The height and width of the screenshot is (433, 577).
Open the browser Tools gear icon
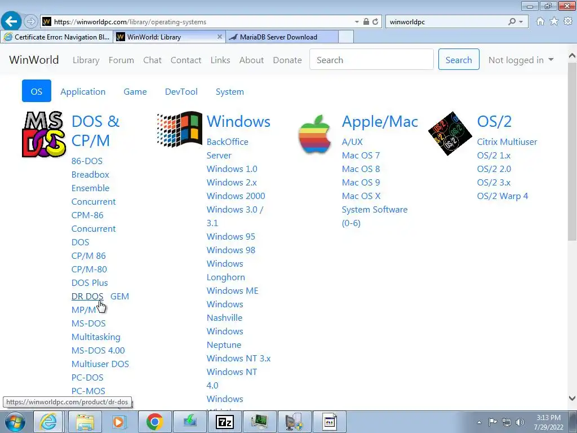(568, 21)
